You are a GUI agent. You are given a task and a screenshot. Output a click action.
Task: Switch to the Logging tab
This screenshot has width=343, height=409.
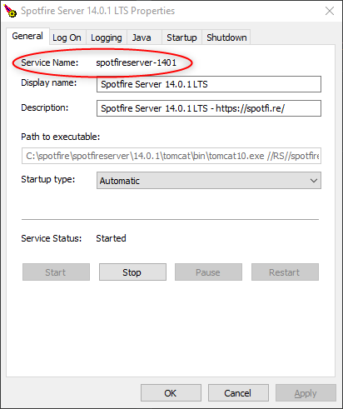click(x=107, y=37)
